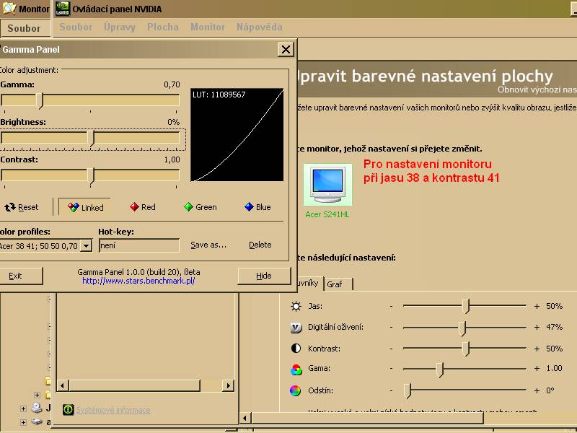Click the NVIDIA control panel title icon
Viewport: 577px width, 433px height.
click(x=63, y=9)
